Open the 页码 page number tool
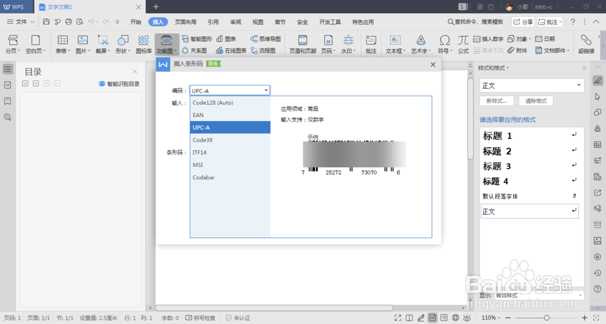The image size is (606, 324). (328, 44)
